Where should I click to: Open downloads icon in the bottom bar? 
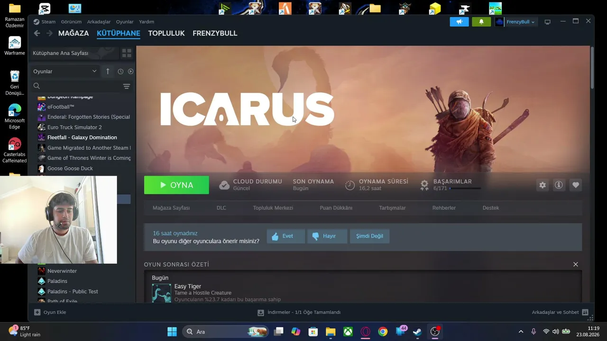(260, 313)
